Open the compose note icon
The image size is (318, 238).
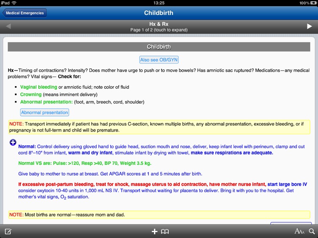click(8, 231)
